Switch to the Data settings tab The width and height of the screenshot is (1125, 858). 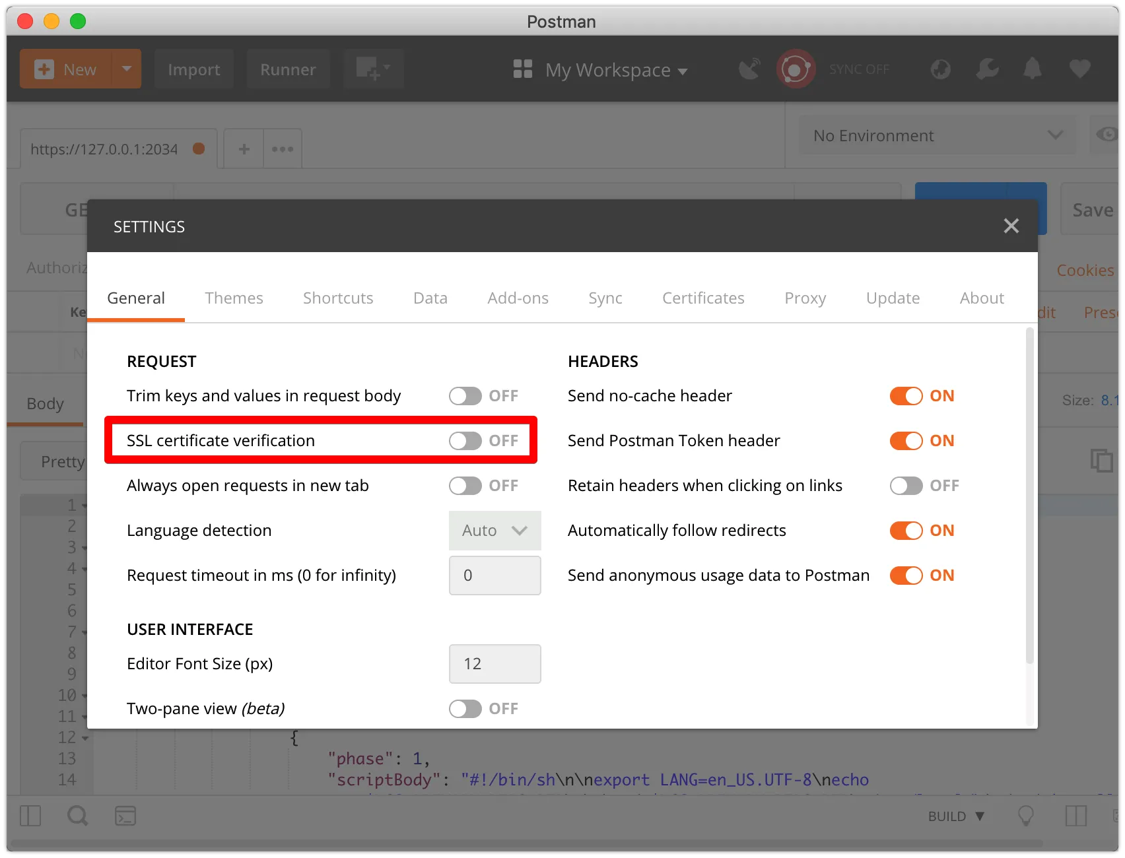pyautogui.click(x=430, y=298)
